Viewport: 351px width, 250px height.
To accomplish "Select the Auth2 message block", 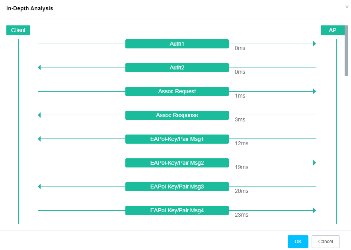I will (177, 67).
